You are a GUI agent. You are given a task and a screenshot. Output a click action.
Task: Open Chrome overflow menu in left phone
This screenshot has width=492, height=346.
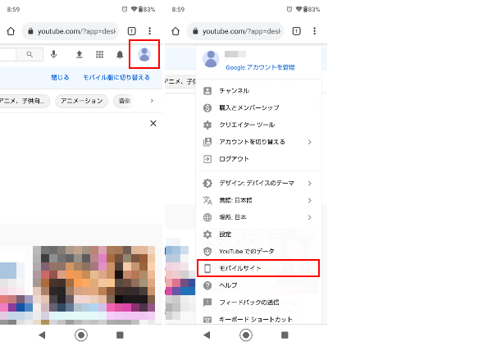(x=150, y=30)
